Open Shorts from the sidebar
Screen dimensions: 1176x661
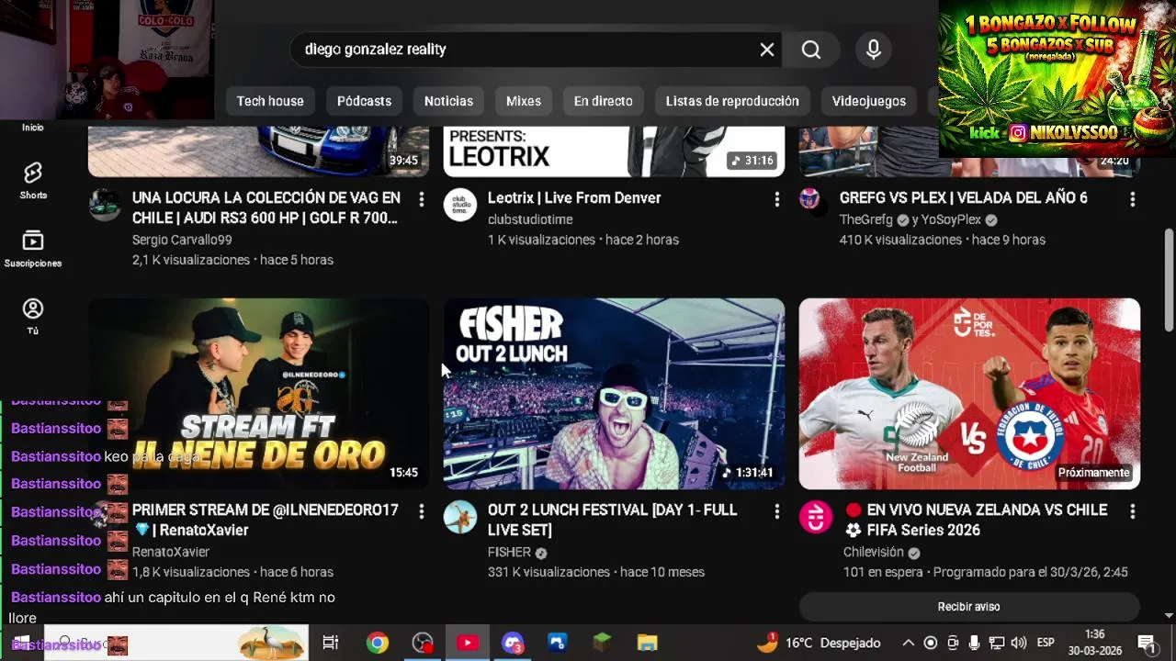[x=33, y=181]
